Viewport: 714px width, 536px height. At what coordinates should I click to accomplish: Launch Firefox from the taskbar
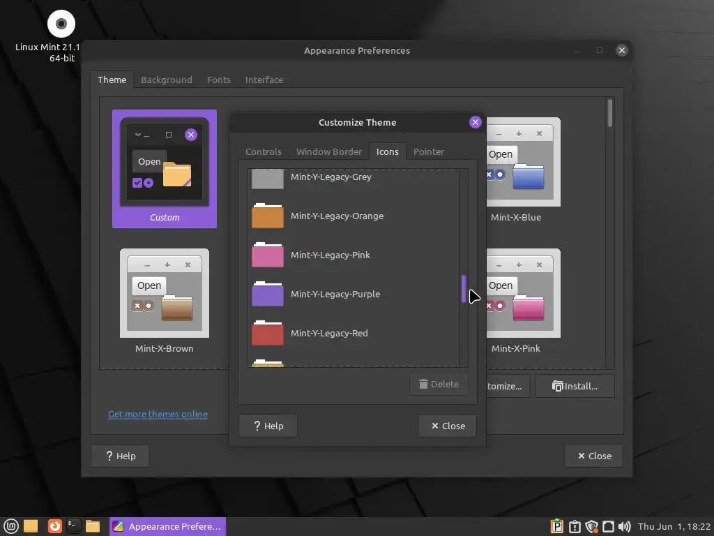[54, 526]
